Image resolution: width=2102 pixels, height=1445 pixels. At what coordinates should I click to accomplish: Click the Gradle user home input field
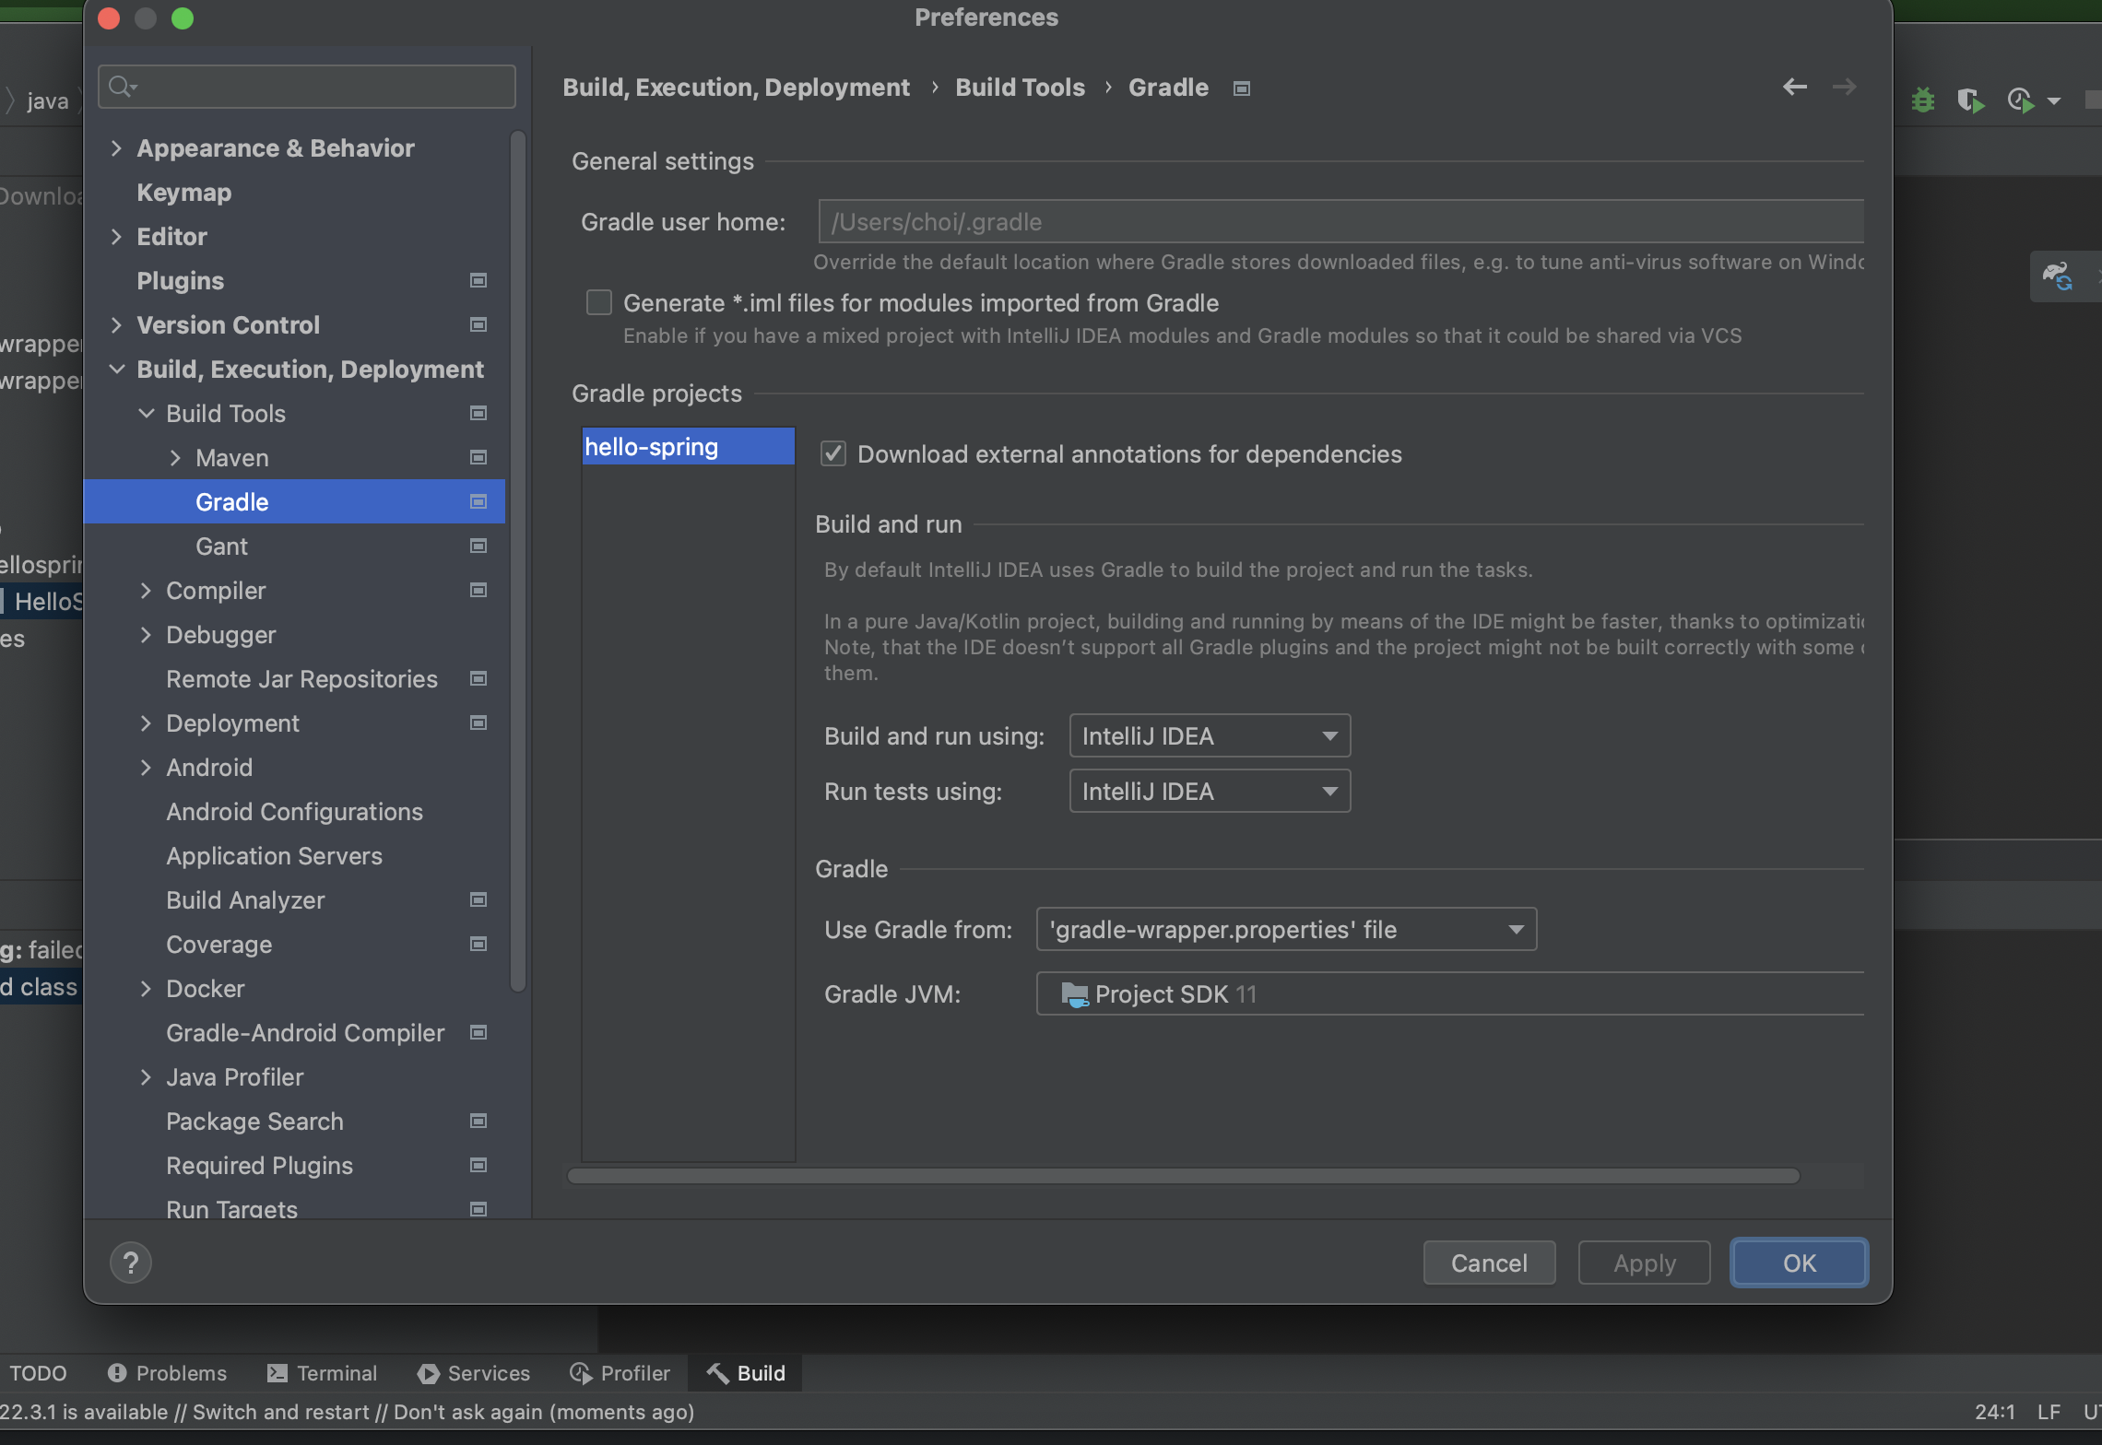[x=1340, y=222]
